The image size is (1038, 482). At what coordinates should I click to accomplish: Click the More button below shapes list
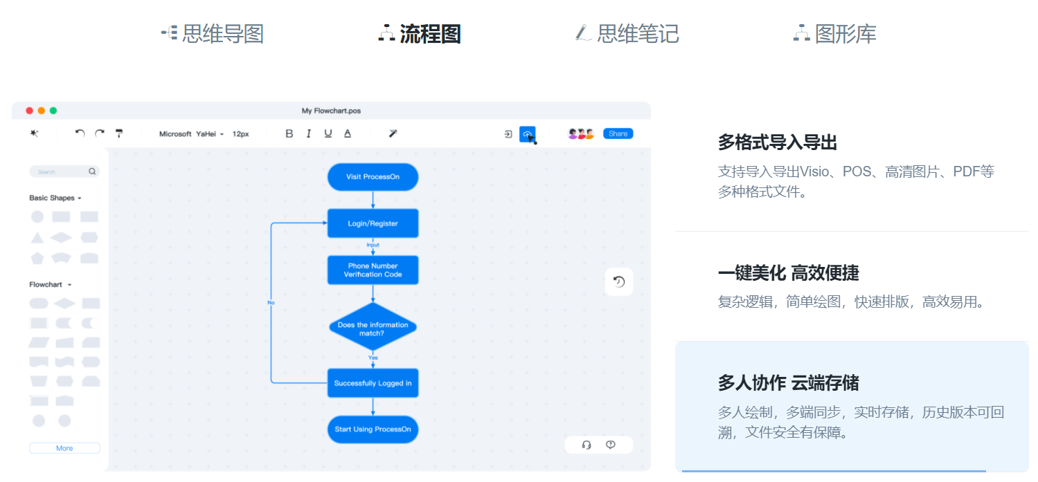[x=64, y=448]
